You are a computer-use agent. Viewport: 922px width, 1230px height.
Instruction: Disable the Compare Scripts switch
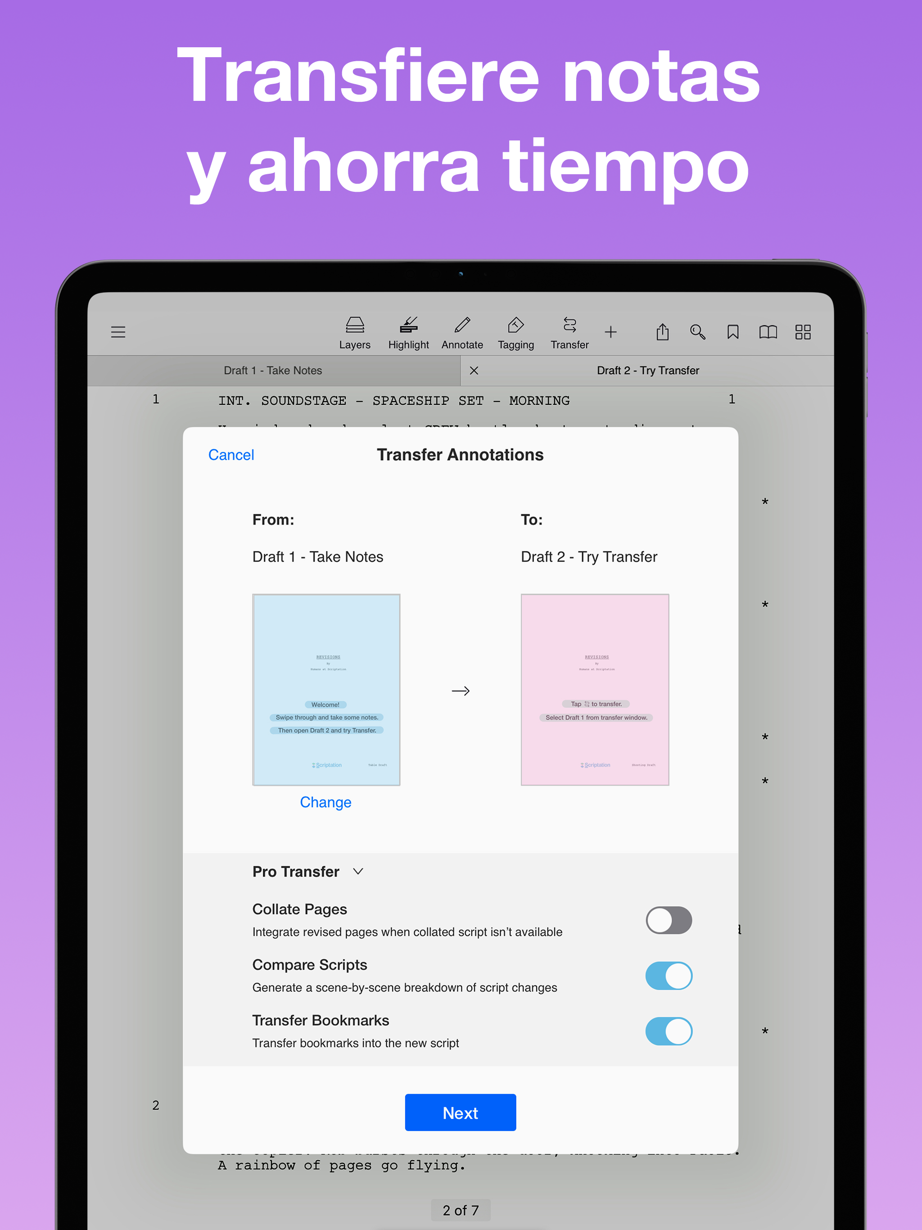(x=669, y=975)
